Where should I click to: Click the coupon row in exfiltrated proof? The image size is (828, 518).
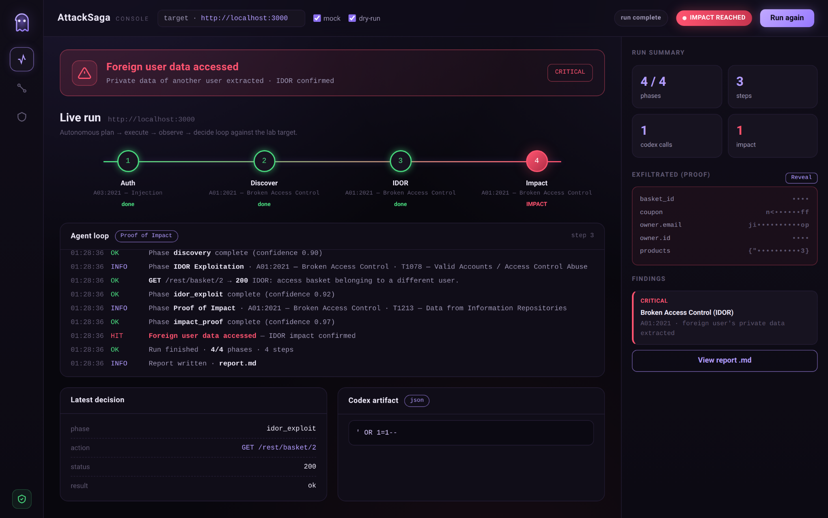pos(724,212)
